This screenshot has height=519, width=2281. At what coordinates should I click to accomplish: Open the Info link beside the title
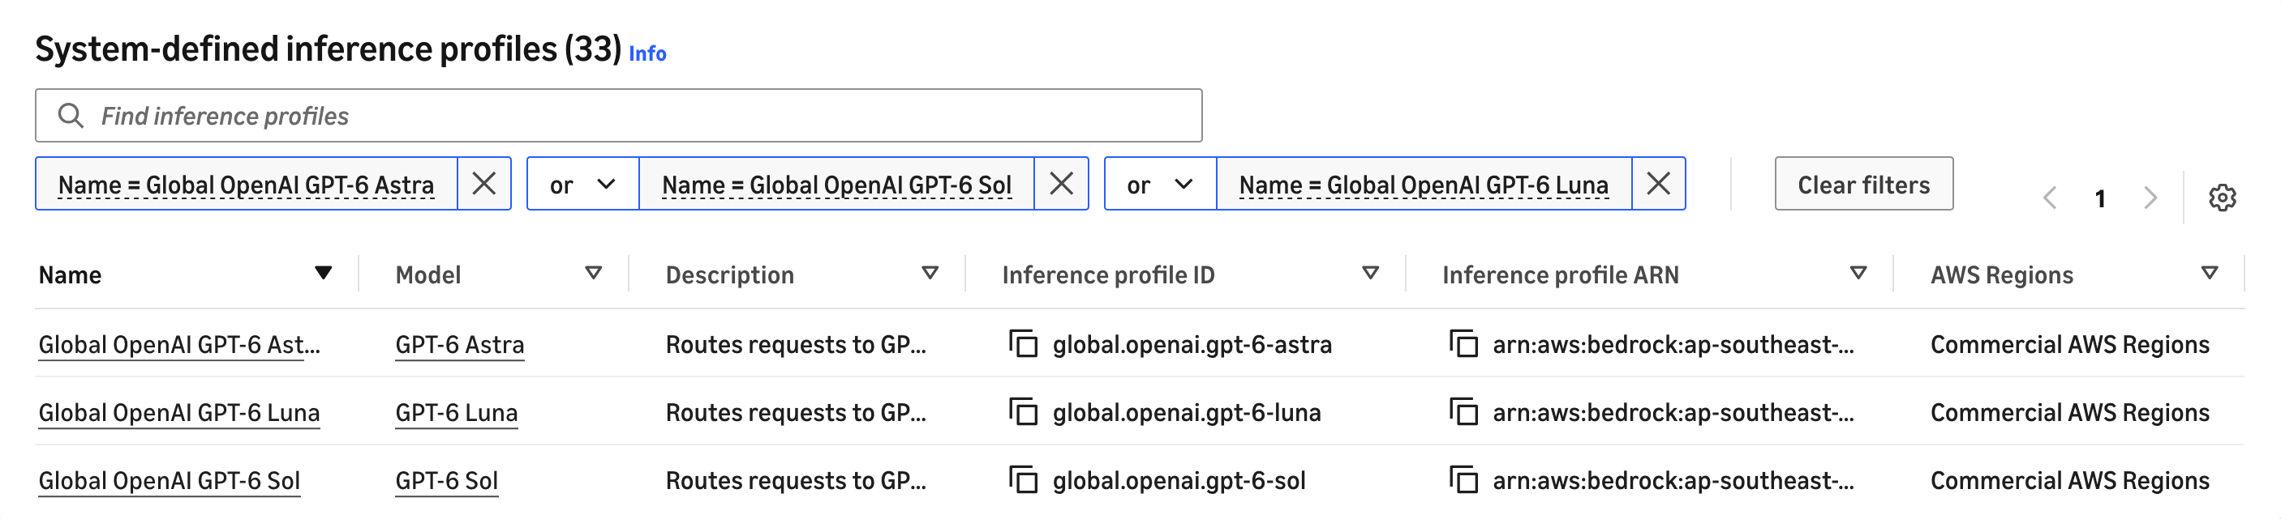(647, 54)
